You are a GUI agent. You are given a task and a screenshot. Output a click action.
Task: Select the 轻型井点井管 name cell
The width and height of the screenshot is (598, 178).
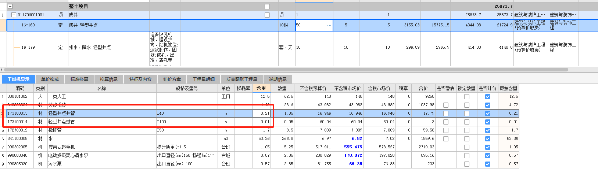(102, 114)
